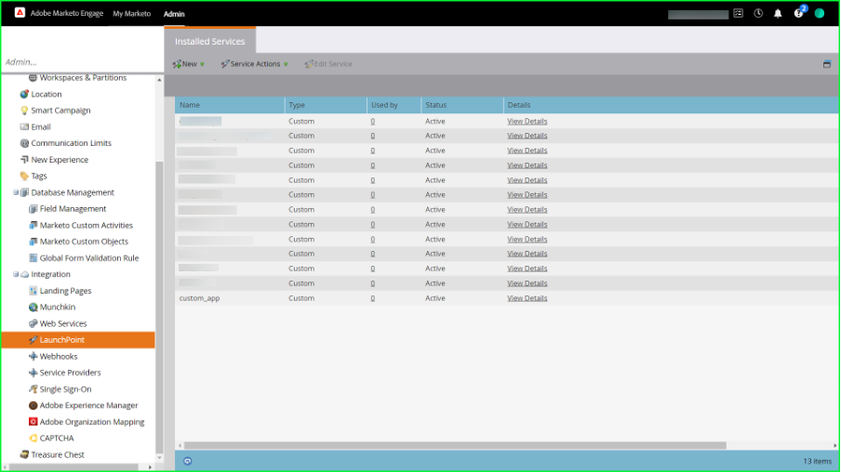Click the Email envelope icon

point(24,127)
